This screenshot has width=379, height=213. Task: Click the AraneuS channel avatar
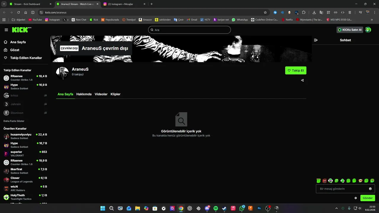[62, 73]
